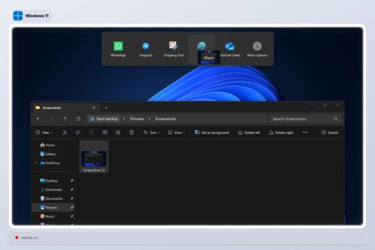Click the Screenshots breadcrumb
Viewport: 375px width, 250px height.
coord(166,119)
